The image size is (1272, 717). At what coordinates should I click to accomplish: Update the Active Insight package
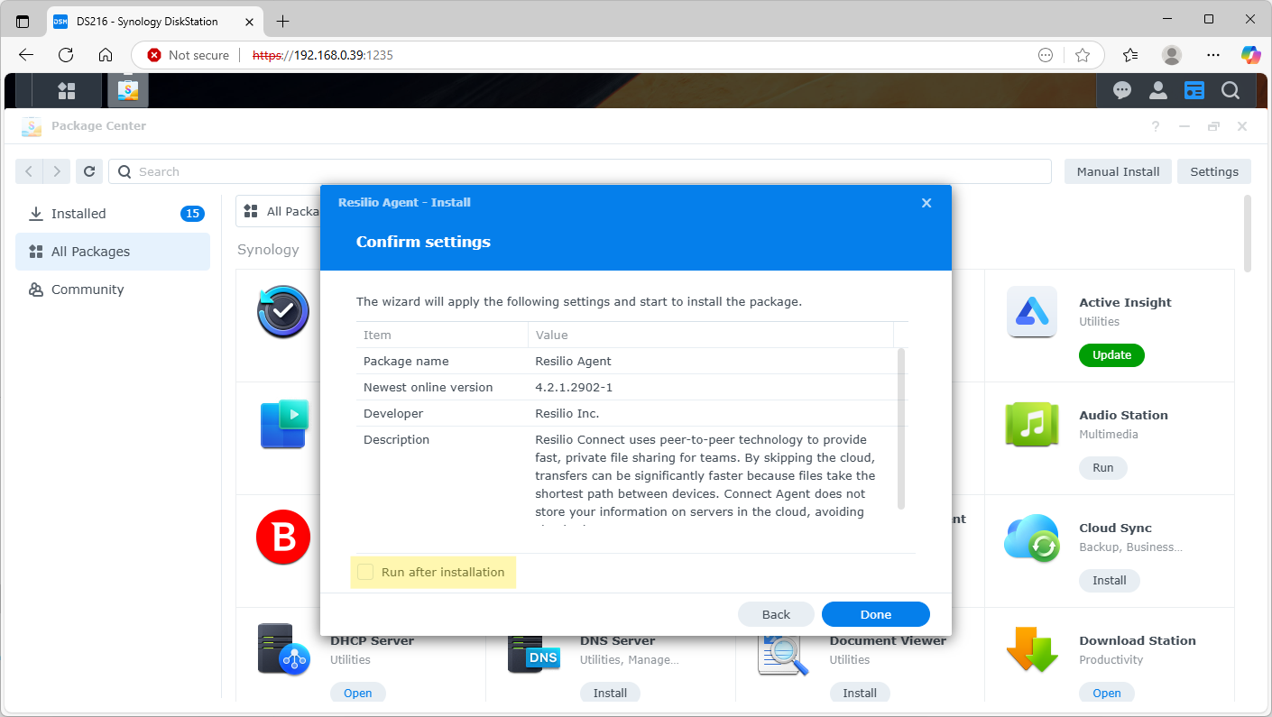click(x=1111, y=355)
